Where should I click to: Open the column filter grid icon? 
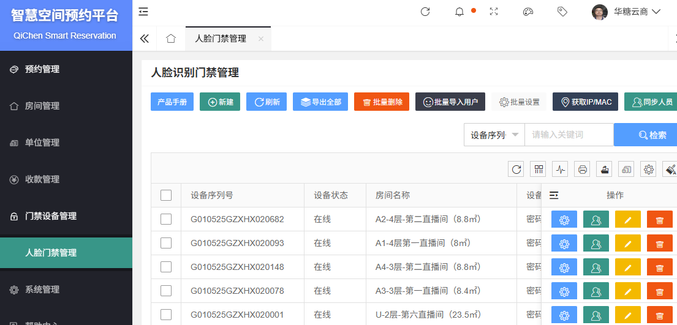539,169
